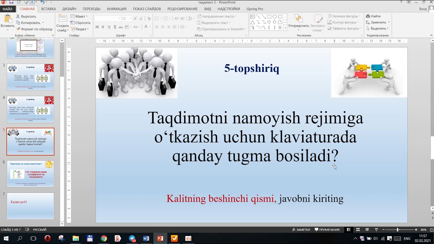Select slide 6 thumbnail

point(31,174)
